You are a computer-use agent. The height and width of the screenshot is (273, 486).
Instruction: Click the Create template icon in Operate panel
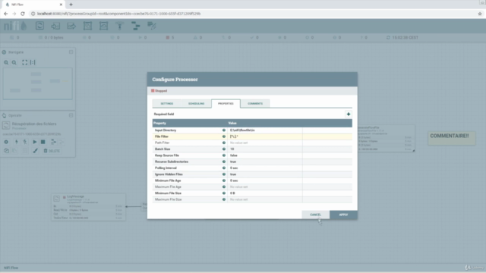(53, 142)
